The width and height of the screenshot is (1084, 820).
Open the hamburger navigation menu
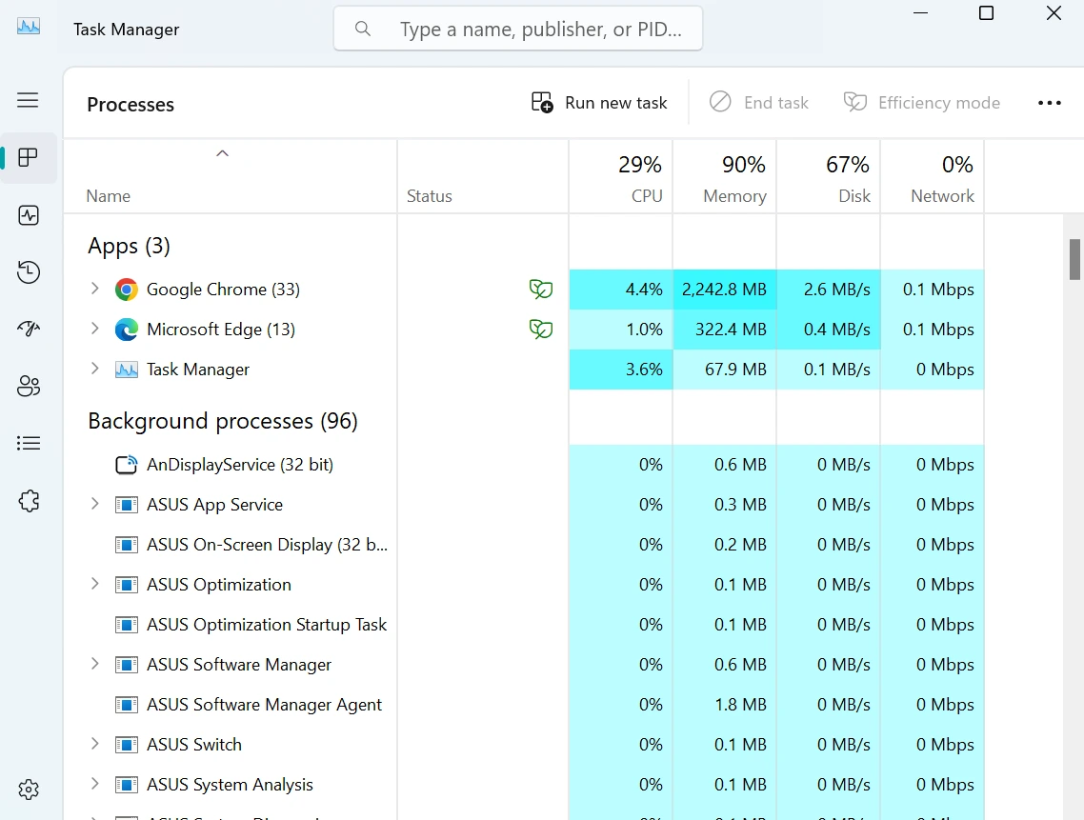28,100
